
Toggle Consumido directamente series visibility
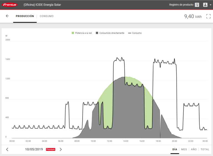[110, 33]
